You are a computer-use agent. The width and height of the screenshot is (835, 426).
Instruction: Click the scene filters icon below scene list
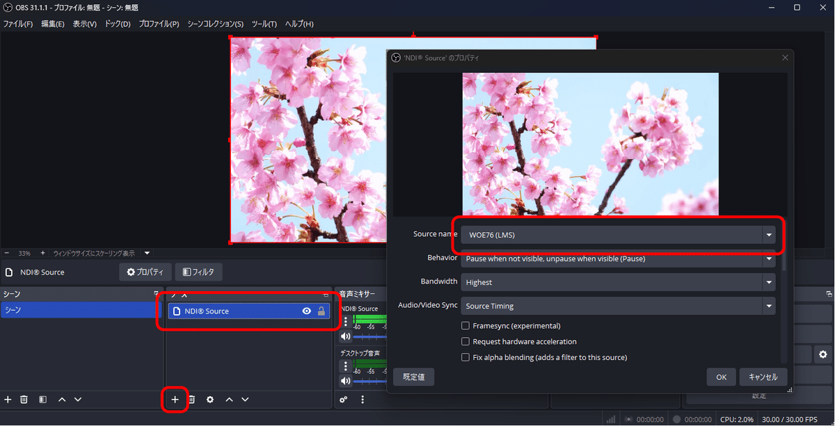pos(42,400)
